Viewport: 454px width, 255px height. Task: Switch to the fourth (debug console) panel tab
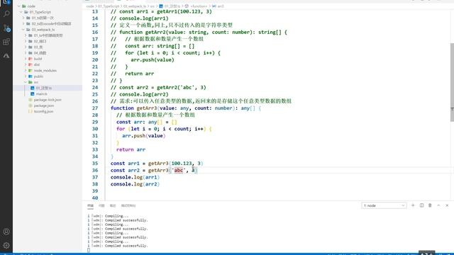128,205
